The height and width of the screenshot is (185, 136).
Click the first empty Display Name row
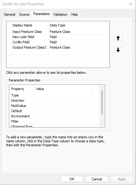(x=29, y=52)
